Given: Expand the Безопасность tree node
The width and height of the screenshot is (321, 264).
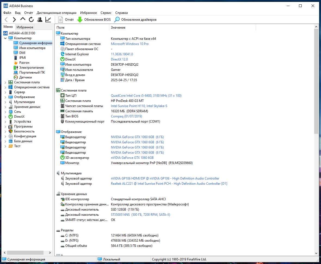Looking at the screenshot, I should (5, 132).
